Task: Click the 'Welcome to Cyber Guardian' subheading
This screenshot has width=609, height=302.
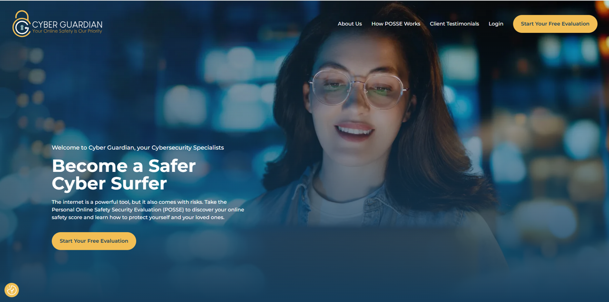Action: click(x=138, y=148)
